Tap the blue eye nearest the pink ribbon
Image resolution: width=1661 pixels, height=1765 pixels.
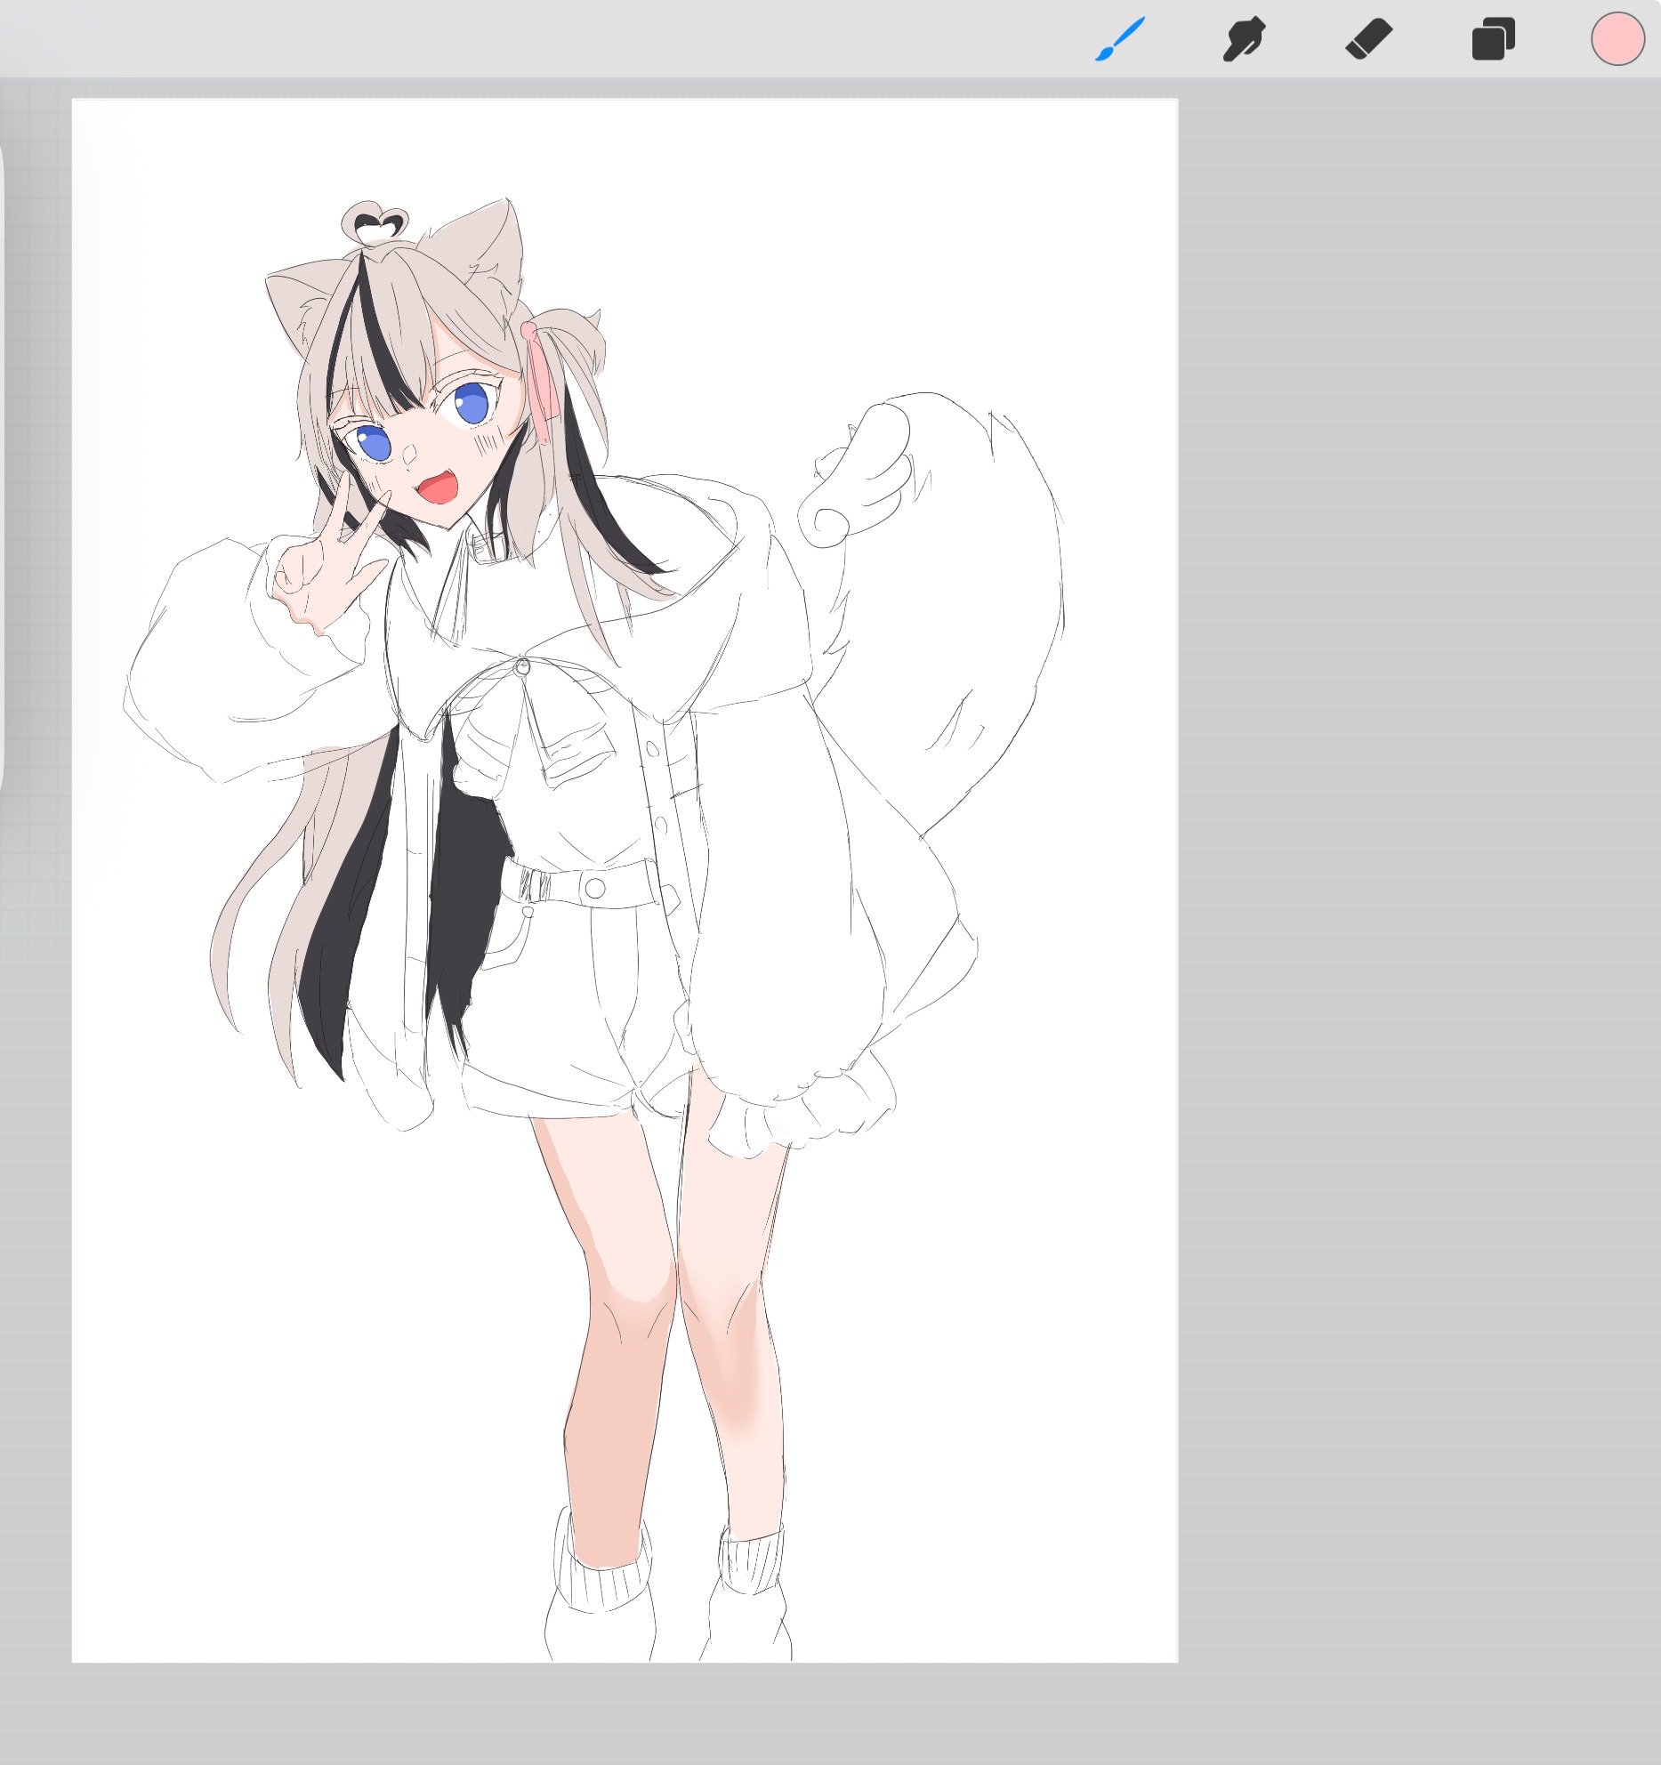pos(471,405)
